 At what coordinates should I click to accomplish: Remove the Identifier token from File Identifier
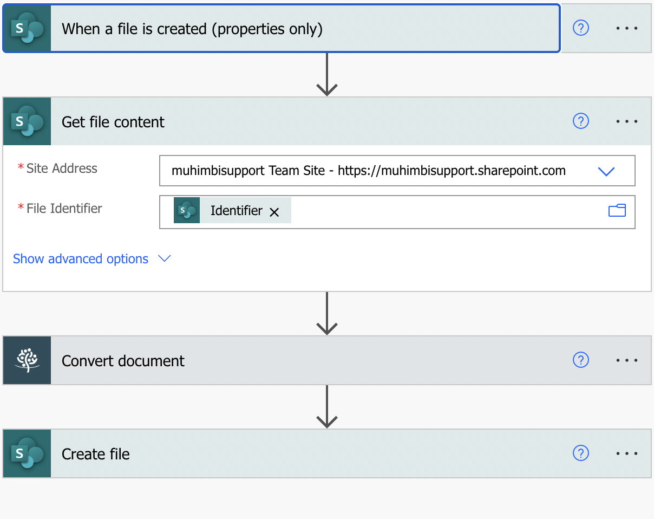pos(274,212)
